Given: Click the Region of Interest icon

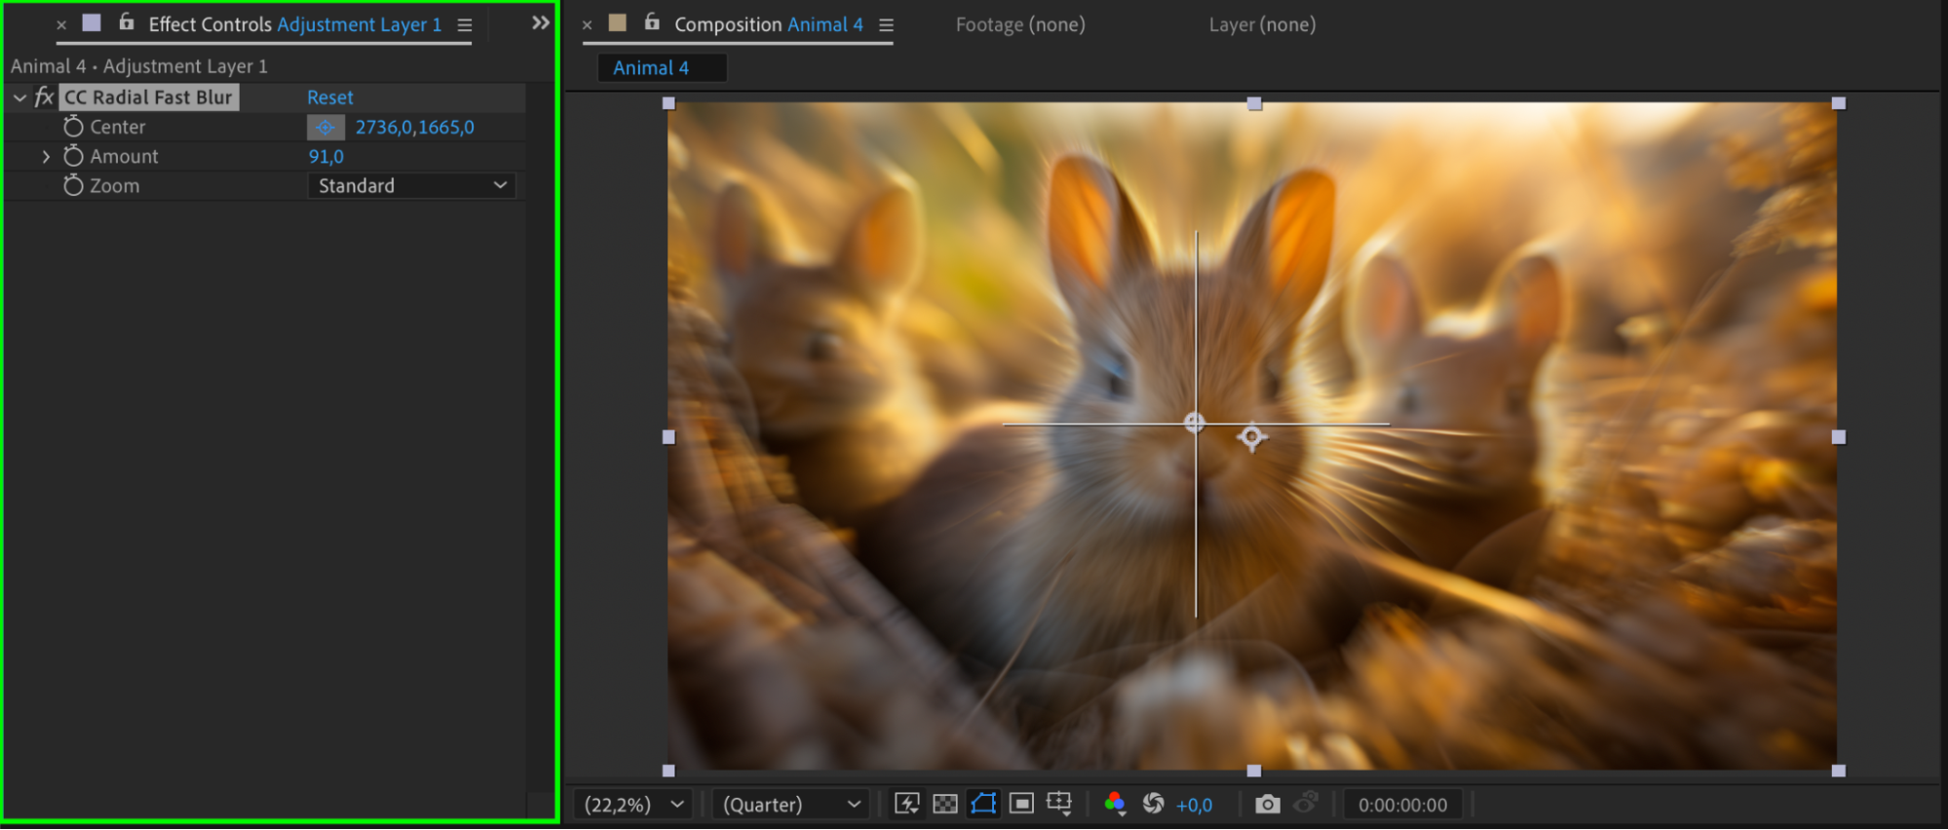Looking at the screenshot, I should pos(1021,804).
